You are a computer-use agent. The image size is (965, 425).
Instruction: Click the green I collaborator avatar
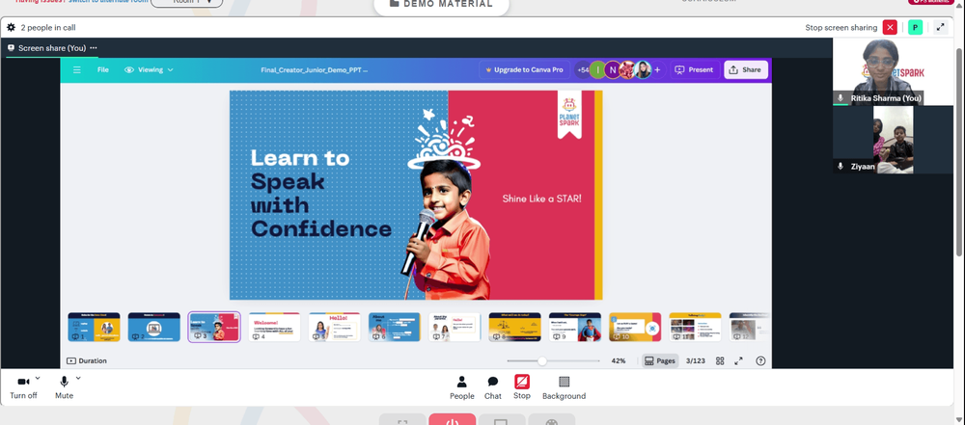pos(597,69)
